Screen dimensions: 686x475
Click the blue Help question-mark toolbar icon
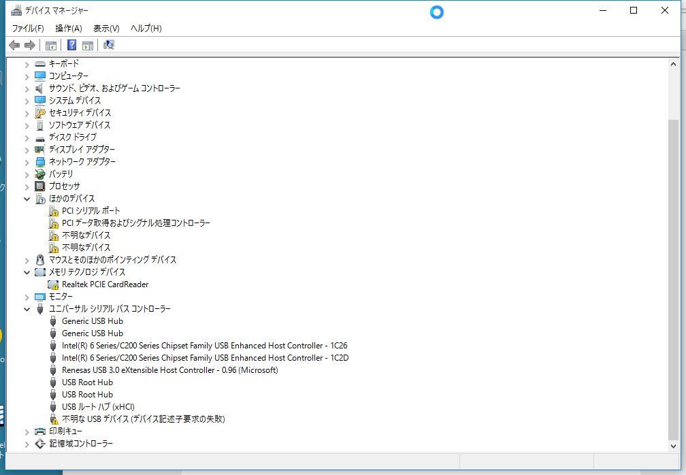71,45
